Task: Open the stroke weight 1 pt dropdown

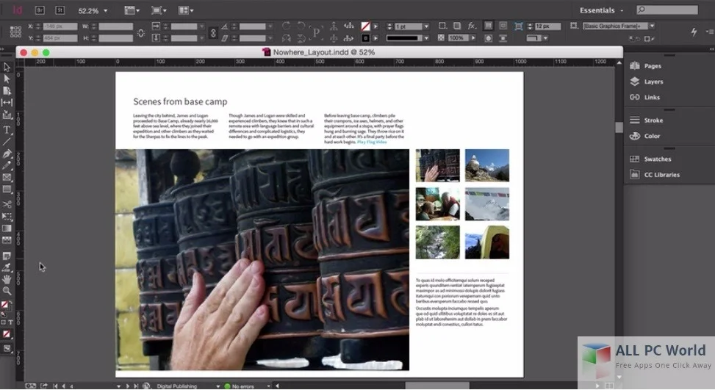Action: click(426, 26)
